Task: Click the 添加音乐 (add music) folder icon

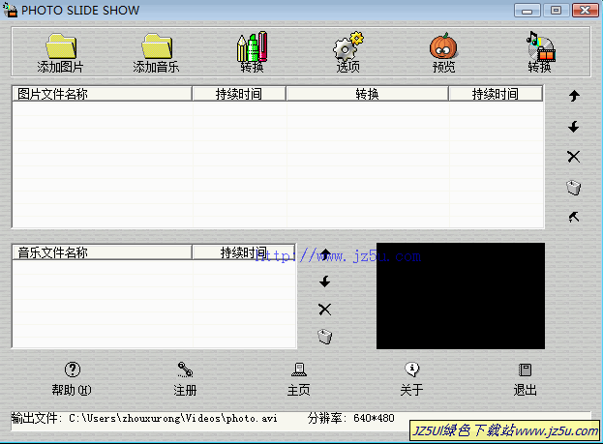Action: point(156,46)
